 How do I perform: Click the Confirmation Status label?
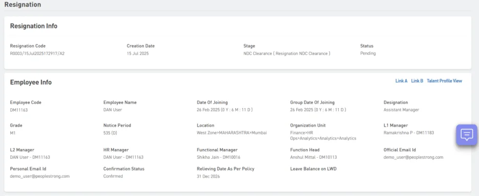pos(124,168)
